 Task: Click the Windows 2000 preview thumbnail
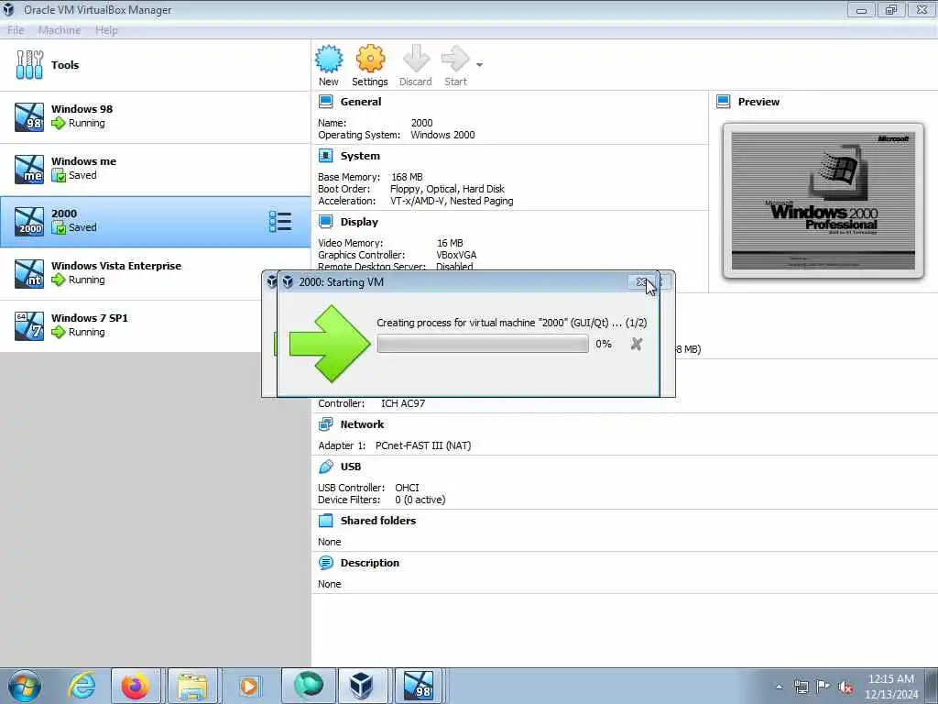pos(823,201)
